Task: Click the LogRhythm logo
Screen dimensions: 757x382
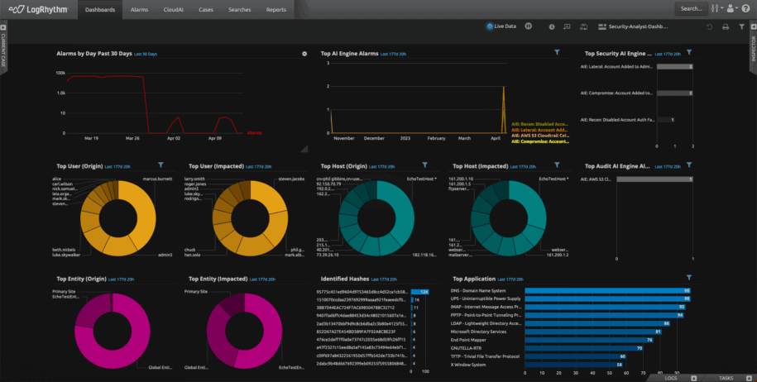Action: point(38,9)
